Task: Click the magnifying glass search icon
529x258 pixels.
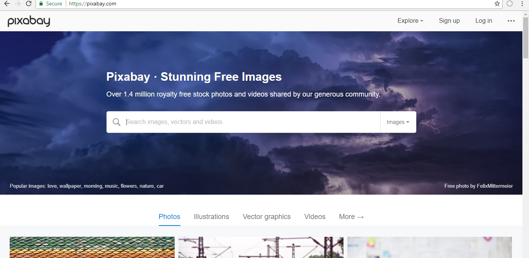Action: pyautogui.click(x=117, y=122)
